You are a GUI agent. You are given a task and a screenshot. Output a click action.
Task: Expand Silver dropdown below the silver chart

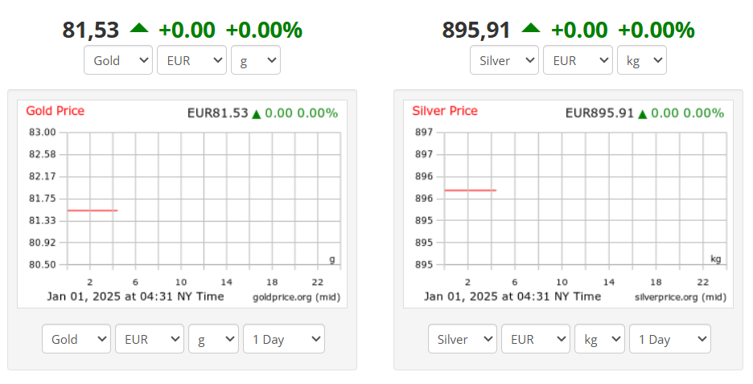(463, 339)
